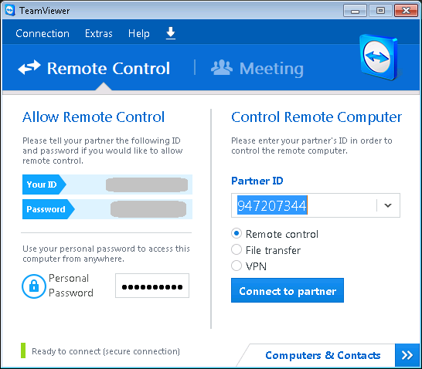Screen dimensions: 422x369
Task: Click the Personal Password input field
Action: pyautogui.click(x=152, y=286)
